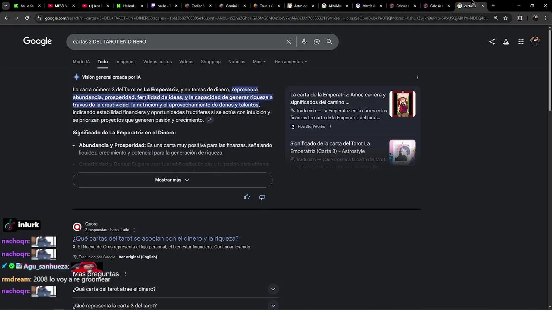Expand 'Mostrar más' in AI overview
Image resolution: width=552 pixels, height=310 pixels.
[172, 180]
